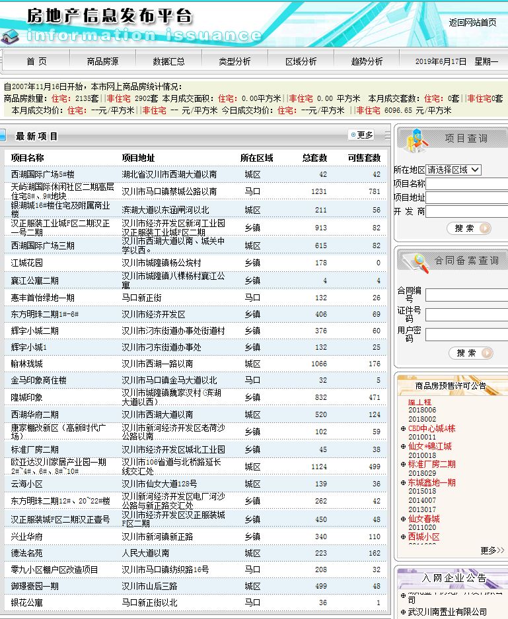Open project 江城花园
The width and height of the screenshot is (508, 619).
click(27, 263)
